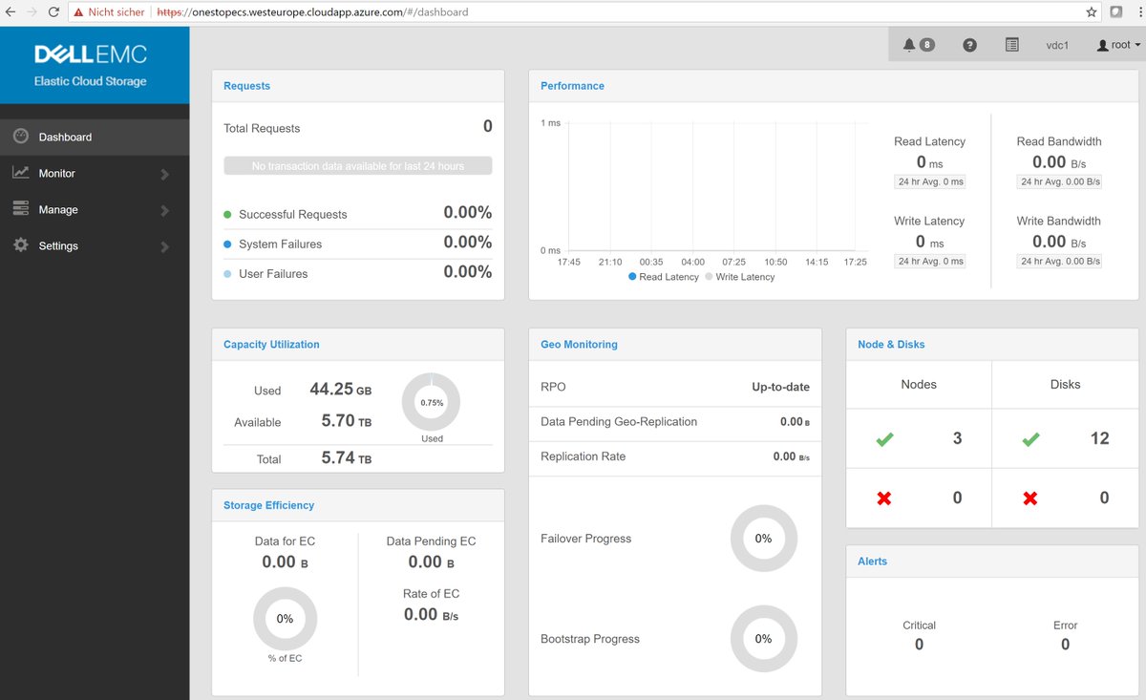Click the Manage servers icon in sidebar

point(21,209)
